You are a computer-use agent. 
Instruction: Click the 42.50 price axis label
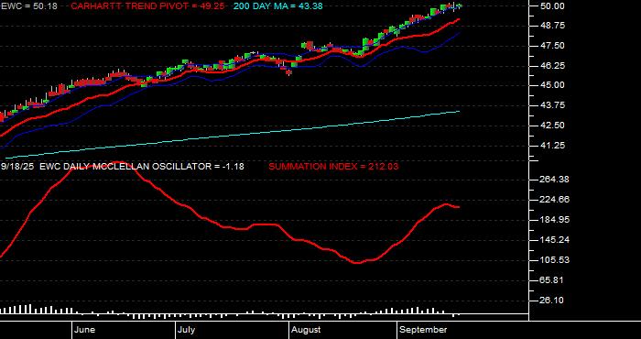pyautogui.click(x=552, y=126)
